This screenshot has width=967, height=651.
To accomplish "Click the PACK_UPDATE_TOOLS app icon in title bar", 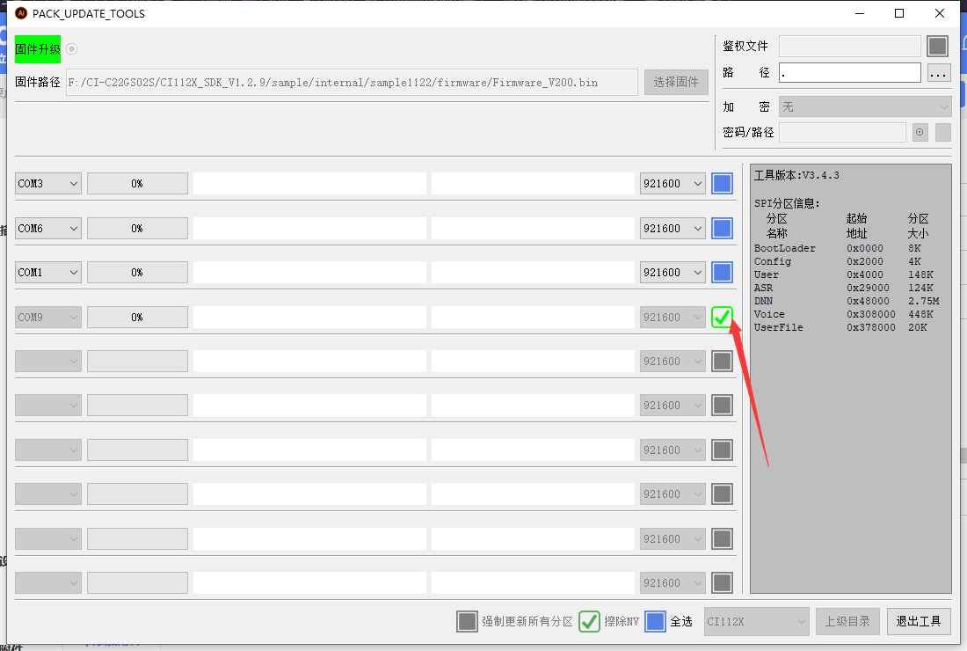I will pos(21,13).
